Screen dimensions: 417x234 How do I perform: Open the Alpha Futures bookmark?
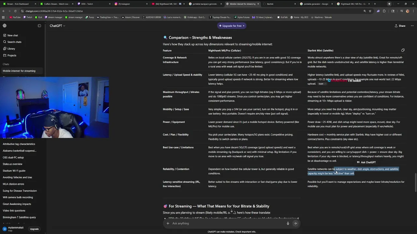coord(241,17)
